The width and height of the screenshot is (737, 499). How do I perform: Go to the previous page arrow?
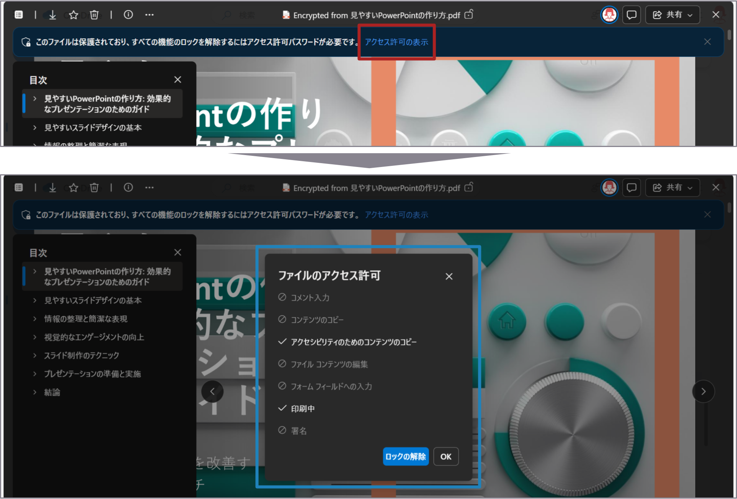coord(212,391)
